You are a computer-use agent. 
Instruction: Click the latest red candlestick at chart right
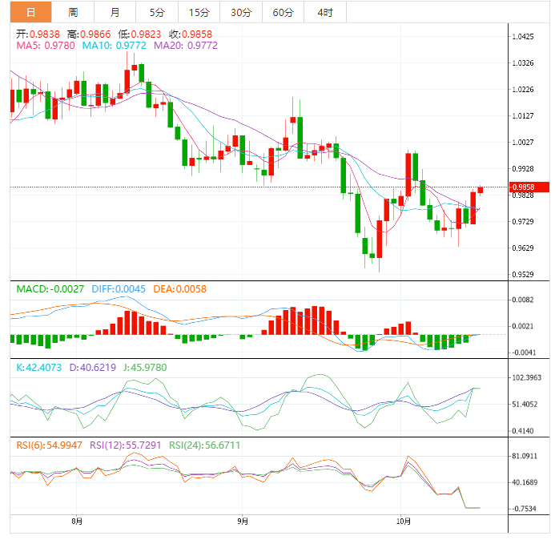tap(481, 190)
